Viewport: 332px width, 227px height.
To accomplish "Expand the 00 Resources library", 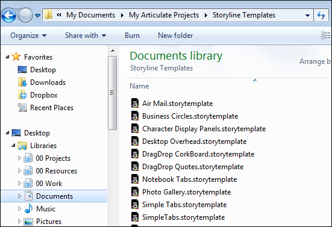I will pos(19,171).
